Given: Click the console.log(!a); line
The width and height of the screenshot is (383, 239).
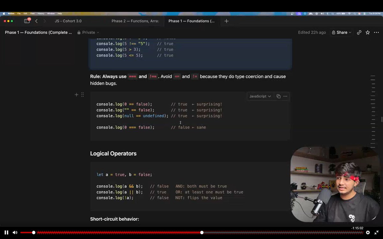Looking at the screenshot, I should pyautogui.click(x=115, y=198).
